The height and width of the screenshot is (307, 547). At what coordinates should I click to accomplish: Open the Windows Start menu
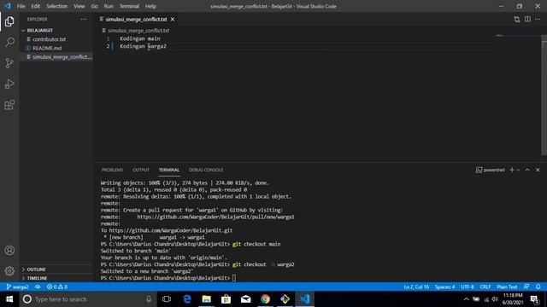tap(9, 299)
